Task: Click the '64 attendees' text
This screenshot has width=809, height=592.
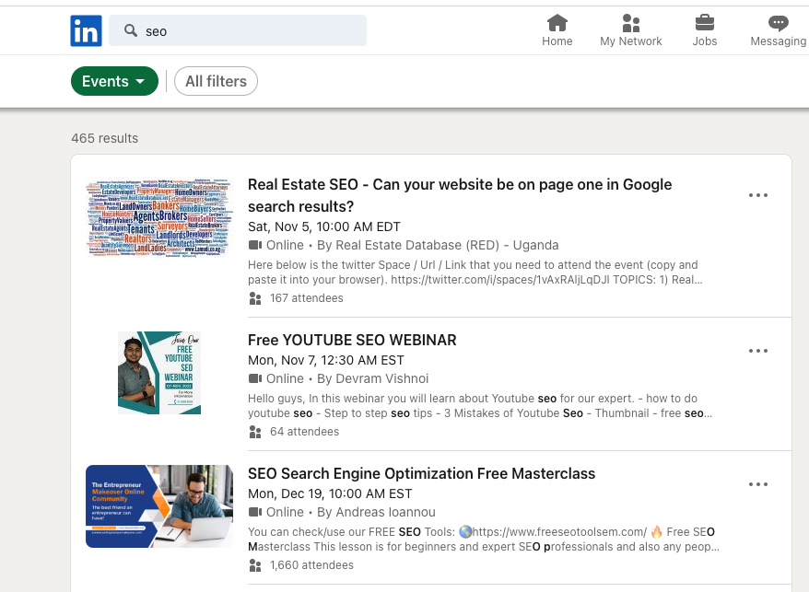Action: pos(304,432)
